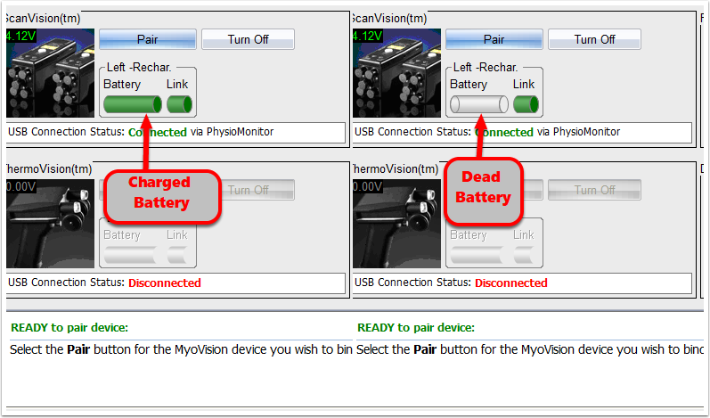Screen dimensions: 710x418
Task: Select the ScanVision device photo beside the charged battery
Action: [50, 73]
